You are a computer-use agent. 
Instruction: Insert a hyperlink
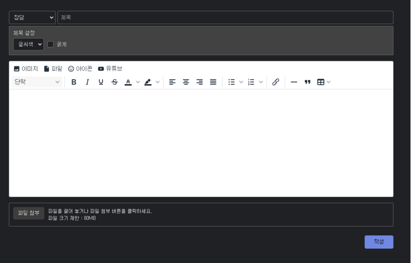275,82
